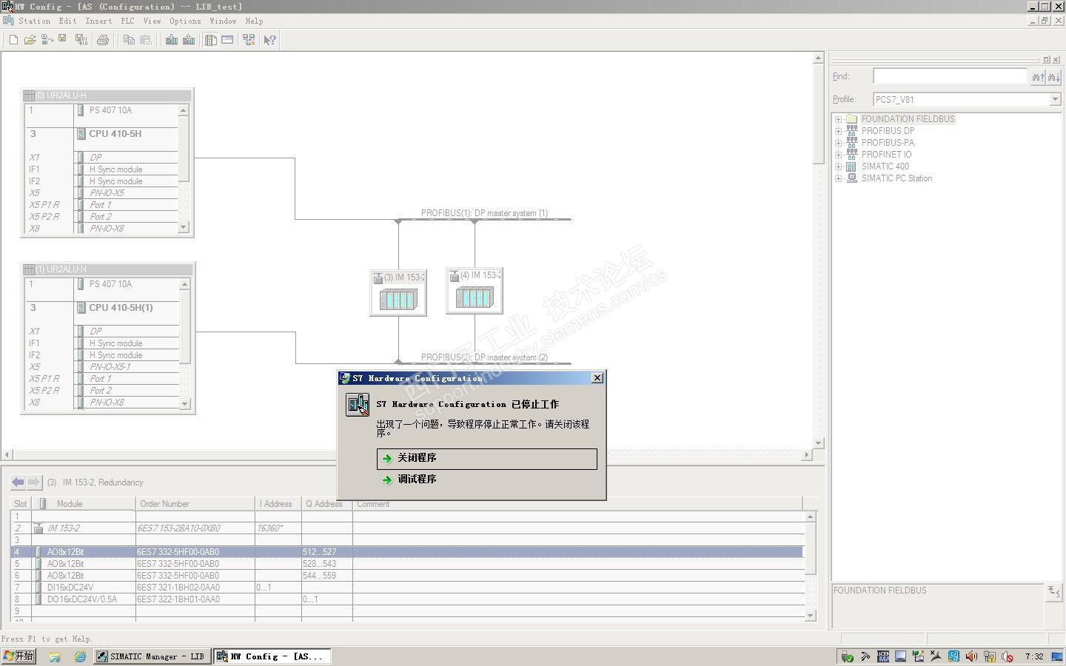1066x666 pixels.
Task: Select PROFIBUS DP in the catalog tree
Action: (x=888, y=131)
